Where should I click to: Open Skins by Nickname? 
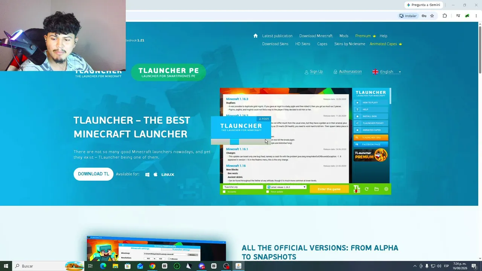pyautogui.click(x=350, y=44)
